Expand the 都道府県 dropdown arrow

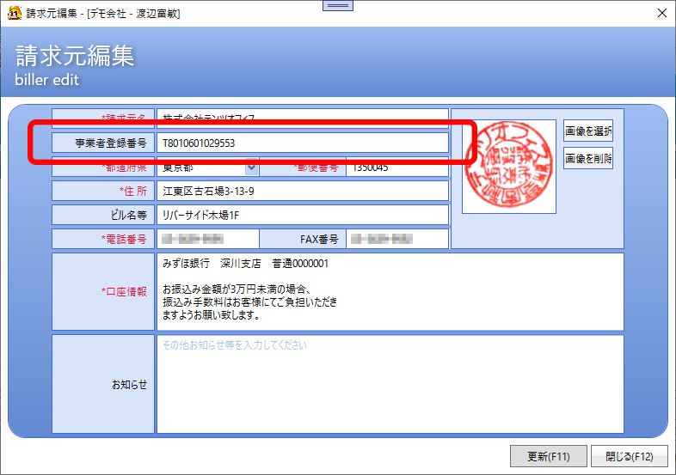251,167
